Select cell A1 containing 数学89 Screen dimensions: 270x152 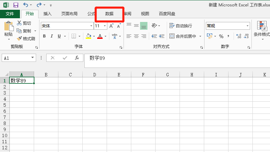(x=22, y=80)
